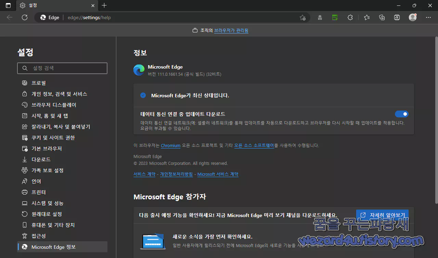438x258 pixels.
Task: Open the Favorites list icon
Action: (367, 17)
